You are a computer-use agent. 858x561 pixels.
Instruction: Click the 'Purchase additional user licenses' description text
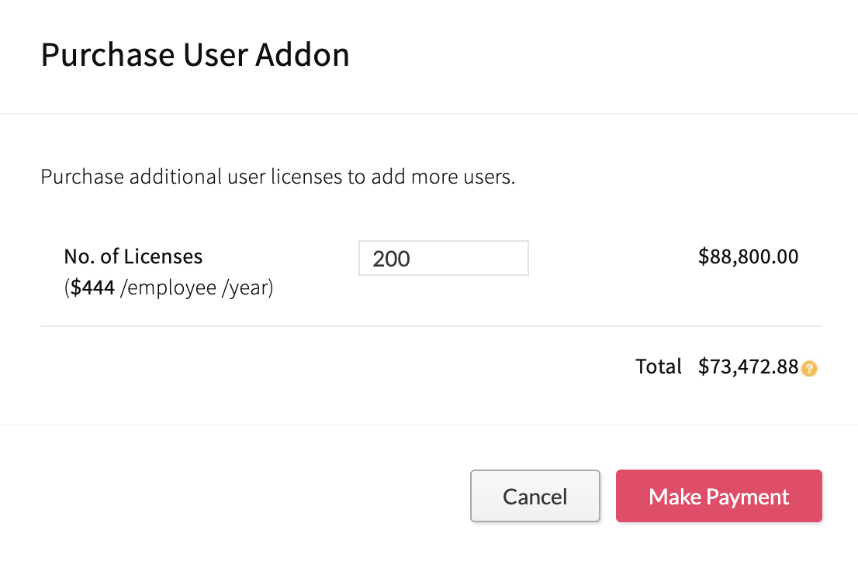[x=278, y=177]
